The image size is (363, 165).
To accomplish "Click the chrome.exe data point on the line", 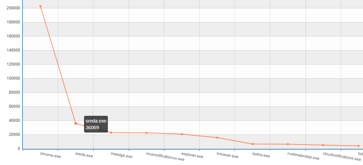I will (x=40, y=6).
